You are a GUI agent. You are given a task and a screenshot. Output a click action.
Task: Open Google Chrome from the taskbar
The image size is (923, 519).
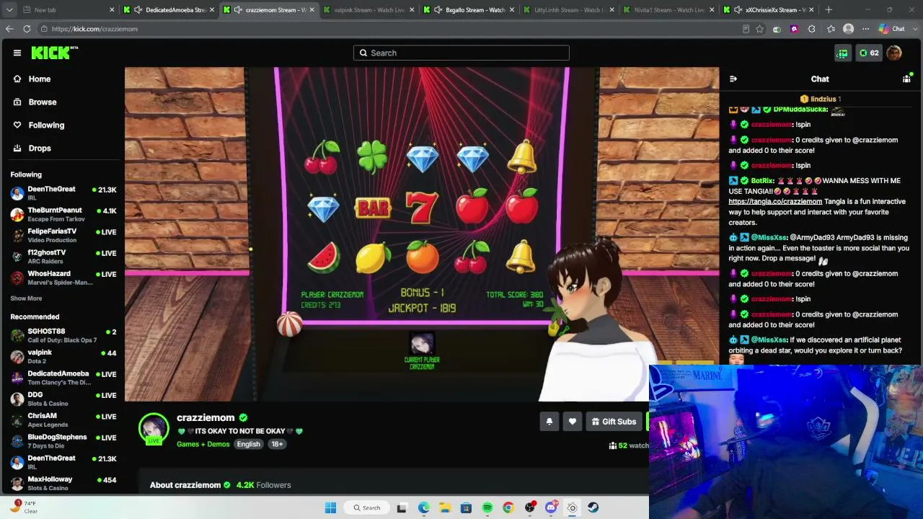pos(508,507)
